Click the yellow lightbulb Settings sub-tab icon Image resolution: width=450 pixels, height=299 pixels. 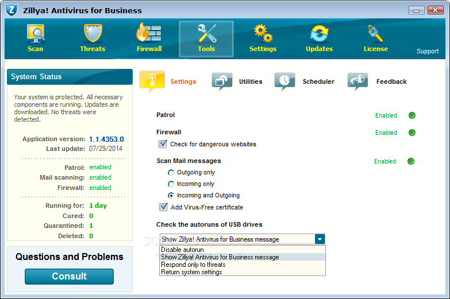point(152,81)
